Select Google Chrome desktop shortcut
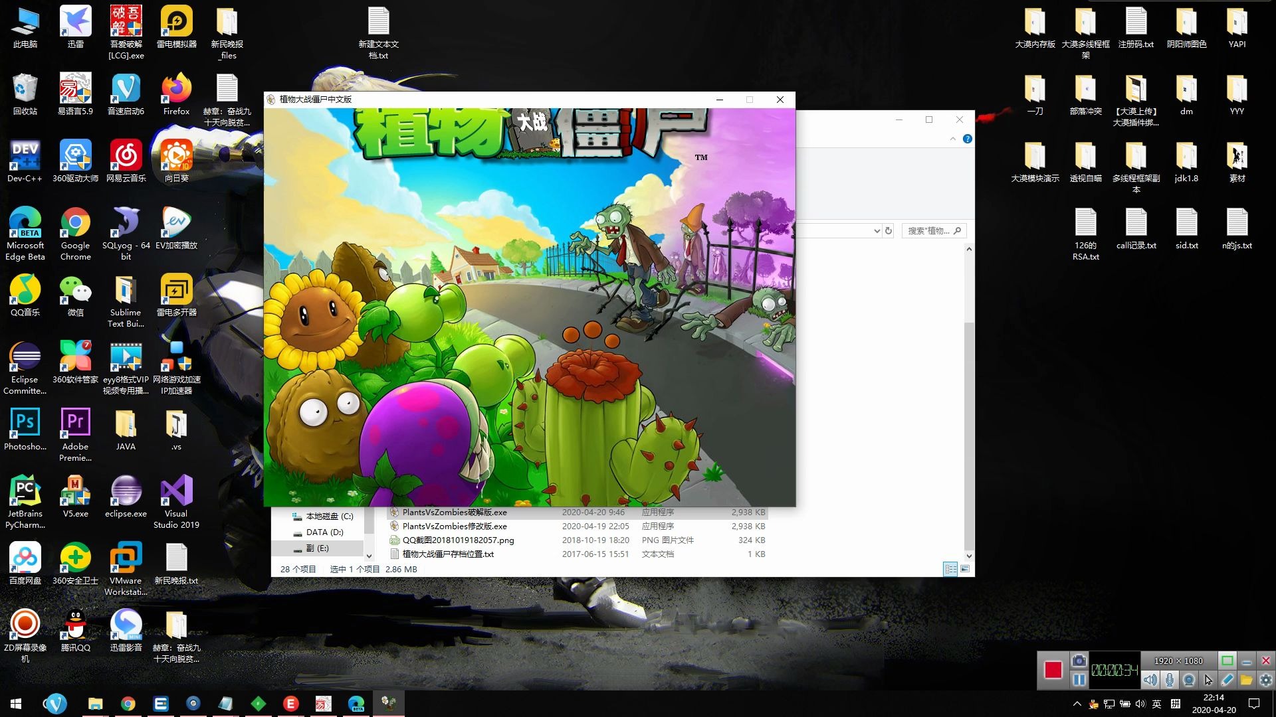This screenshot has height=717, width=1276. click(x=76, y=234)
